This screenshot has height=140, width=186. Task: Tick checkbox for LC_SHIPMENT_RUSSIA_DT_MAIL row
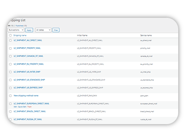coord(10,120)
